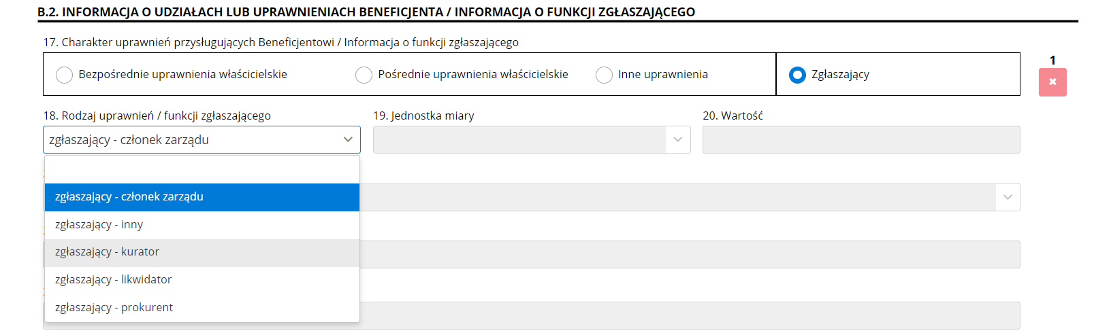Select zgłaszający - prokurent option
Image resolution: width=1094 pixels, height=335 pixels.
point(202,308)
